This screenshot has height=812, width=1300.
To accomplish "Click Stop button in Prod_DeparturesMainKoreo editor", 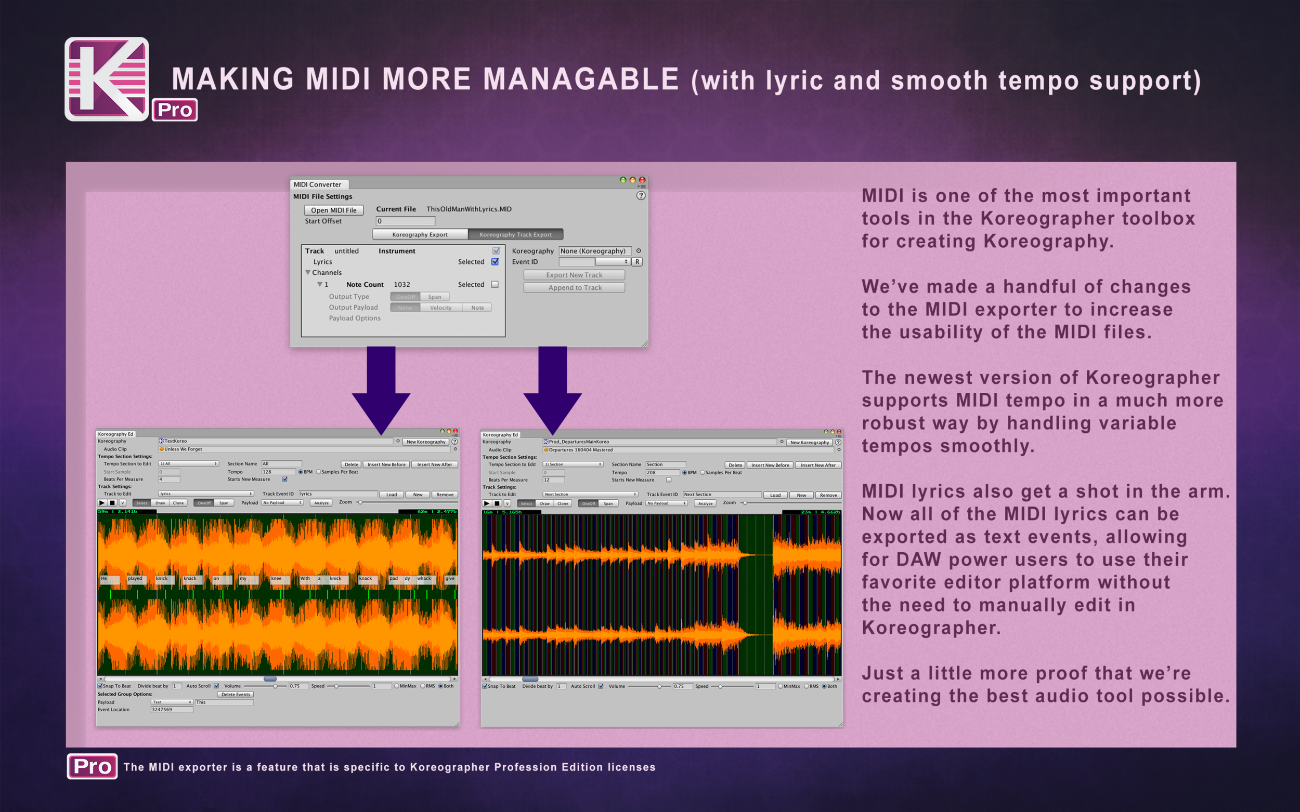I will tap(497, 503).
